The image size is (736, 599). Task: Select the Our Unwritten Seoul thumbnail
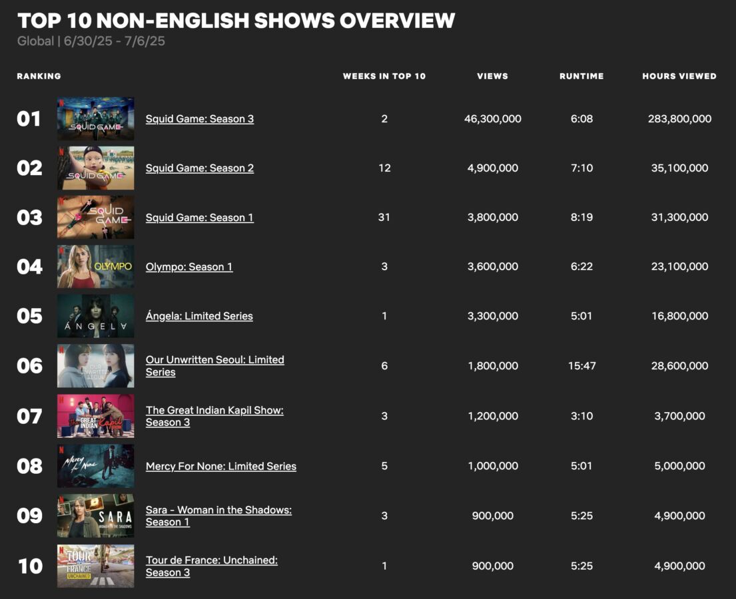96,366
